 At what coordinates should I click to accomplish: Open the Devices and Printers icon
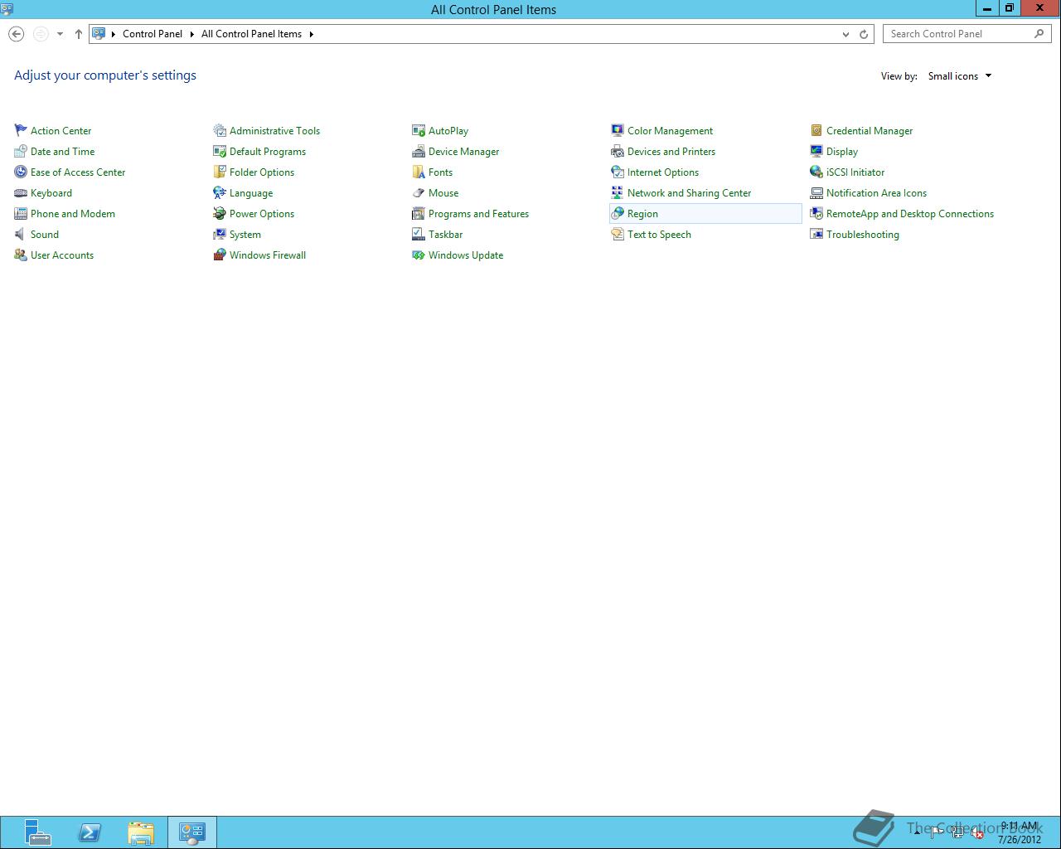click(x=618, y=151)
